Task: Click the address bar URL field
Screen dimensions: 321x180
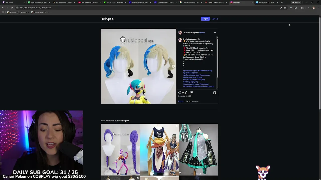Action: click(x=148, y=8)
